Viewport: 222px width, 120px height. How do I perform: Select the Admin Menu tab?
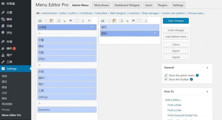point(80,5)
